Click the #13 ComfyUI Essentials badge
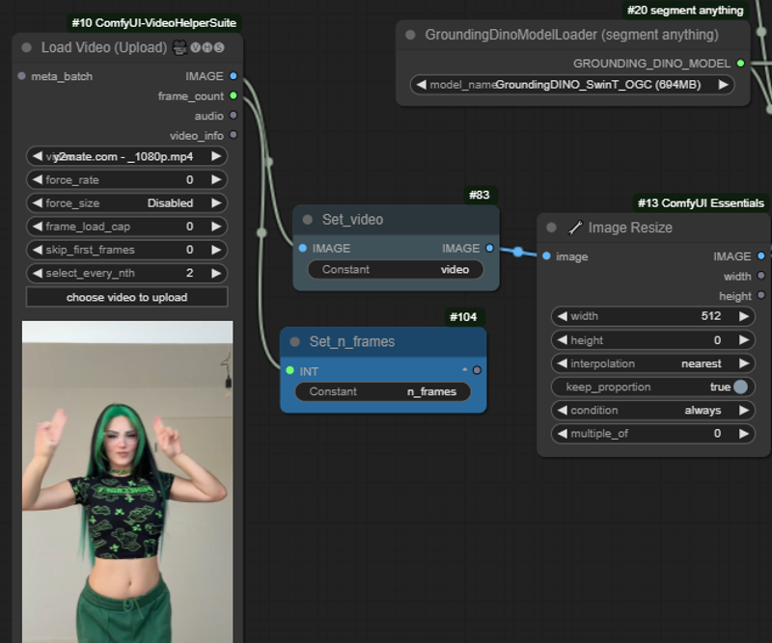The image size is (772, 643). pos(701,203)
